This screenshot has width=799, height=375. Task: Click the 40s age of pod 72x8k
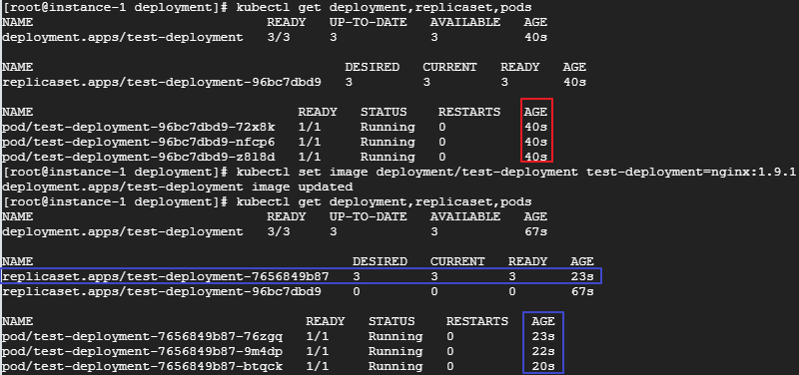tap(535, 127)
